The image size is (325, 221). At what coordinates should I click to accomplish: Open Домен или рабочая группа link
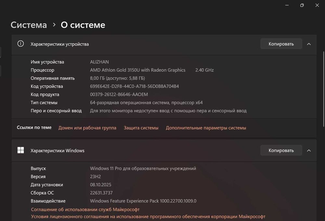click(x=87, y=128)
